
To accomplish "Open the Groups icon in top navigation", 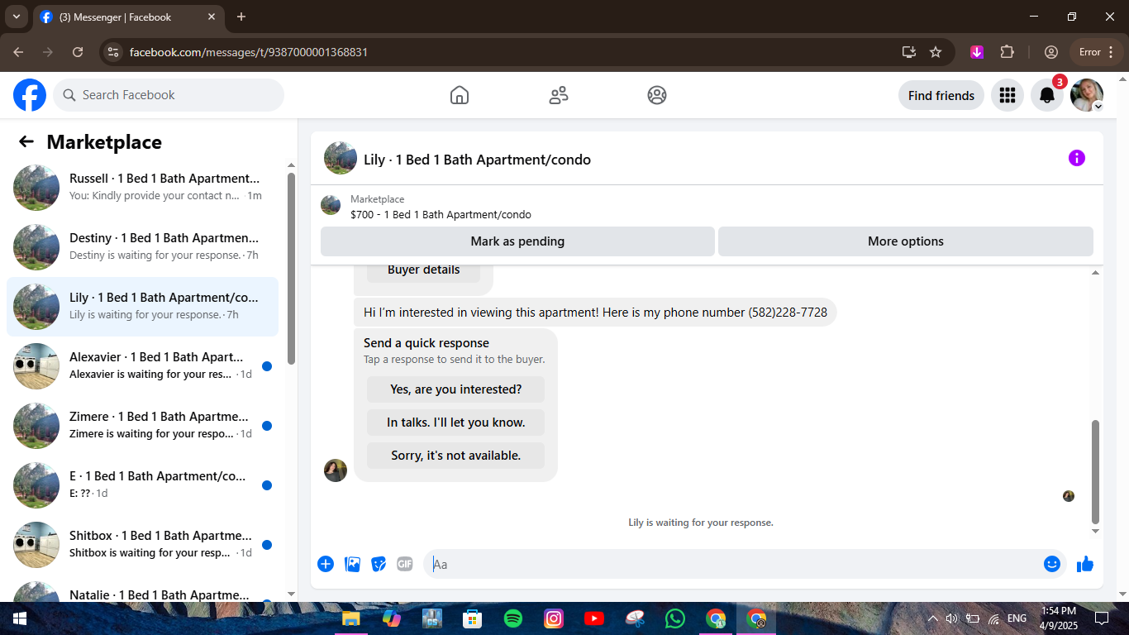I will 657,95.
